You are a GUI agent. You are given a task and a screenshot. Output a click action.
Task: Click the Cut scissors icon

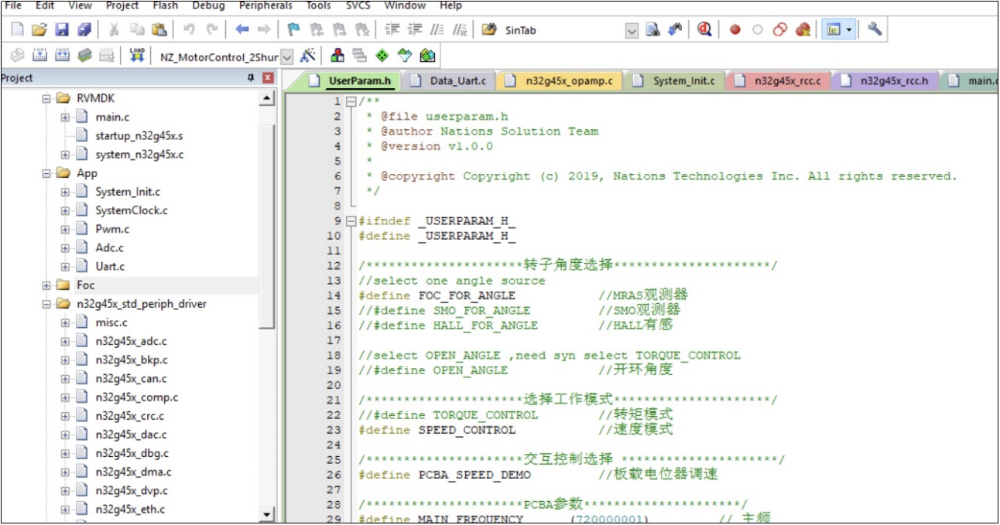114,30
